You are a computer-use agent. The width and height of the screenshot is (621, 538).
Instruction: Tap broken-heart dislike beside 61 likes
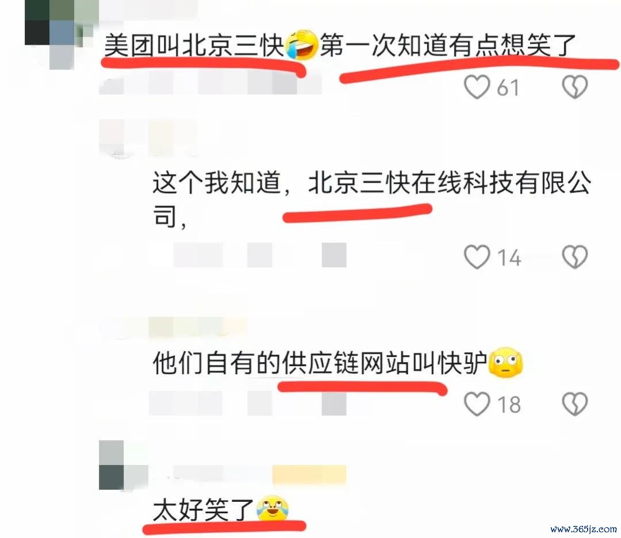[x=574, y=87]
